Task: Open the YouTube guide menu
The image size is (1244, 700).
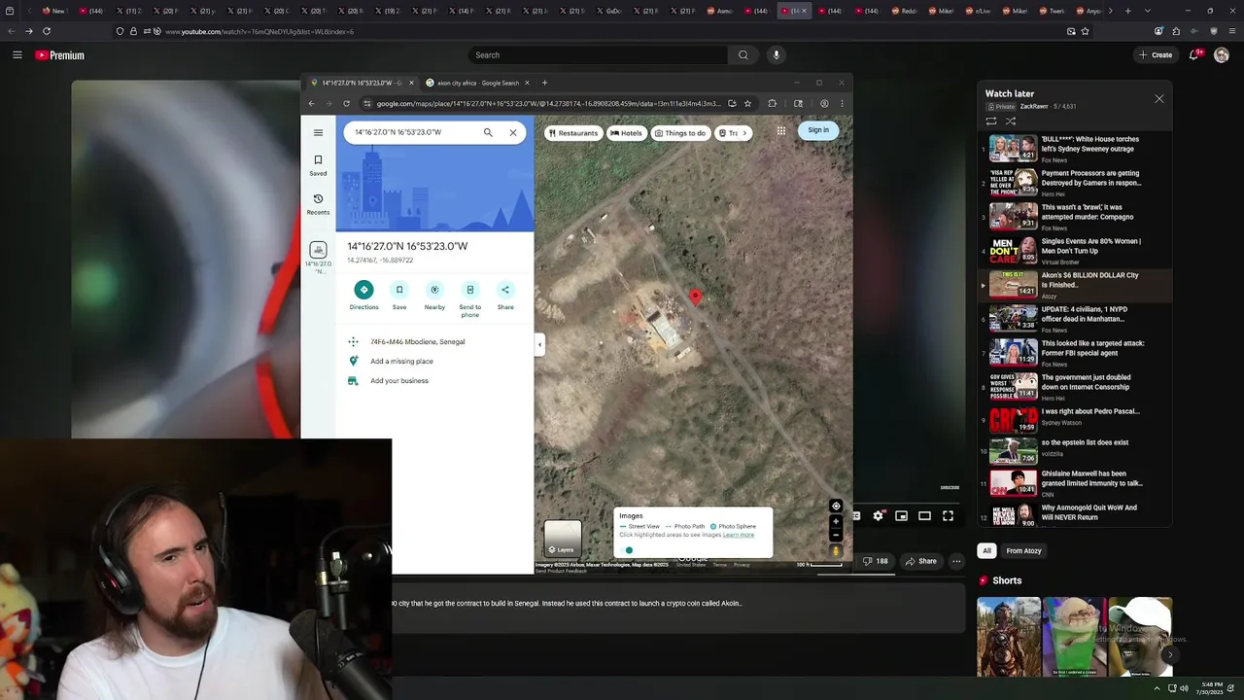Action: tap(17, 55)
